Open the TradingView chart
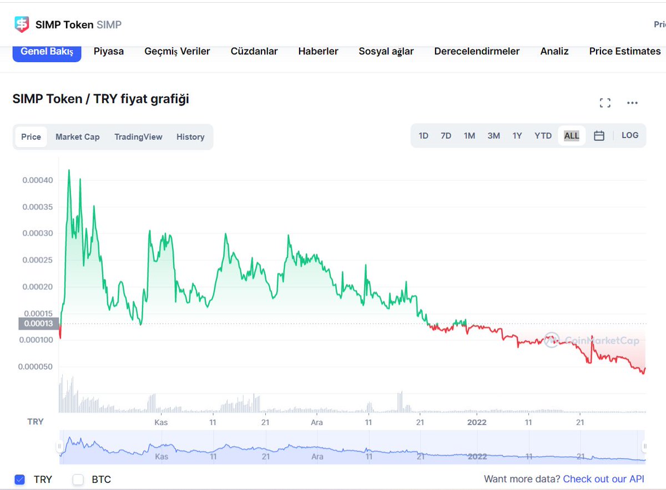 click(138, 137)
